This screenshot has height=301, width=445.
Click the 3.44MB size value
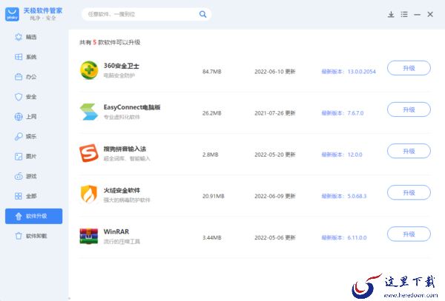tap(211, 237)
